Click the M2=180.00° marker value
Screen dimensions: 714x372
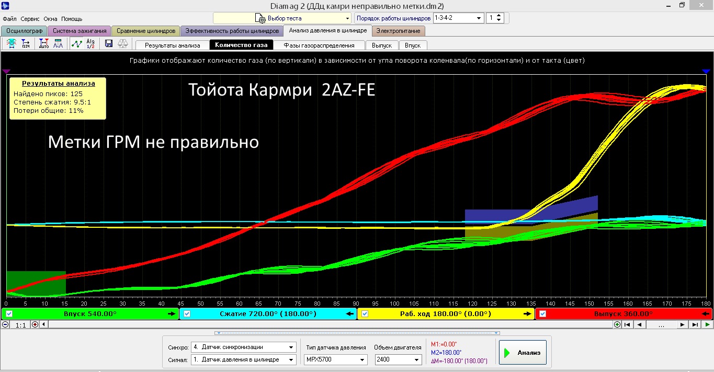point(446,352)
